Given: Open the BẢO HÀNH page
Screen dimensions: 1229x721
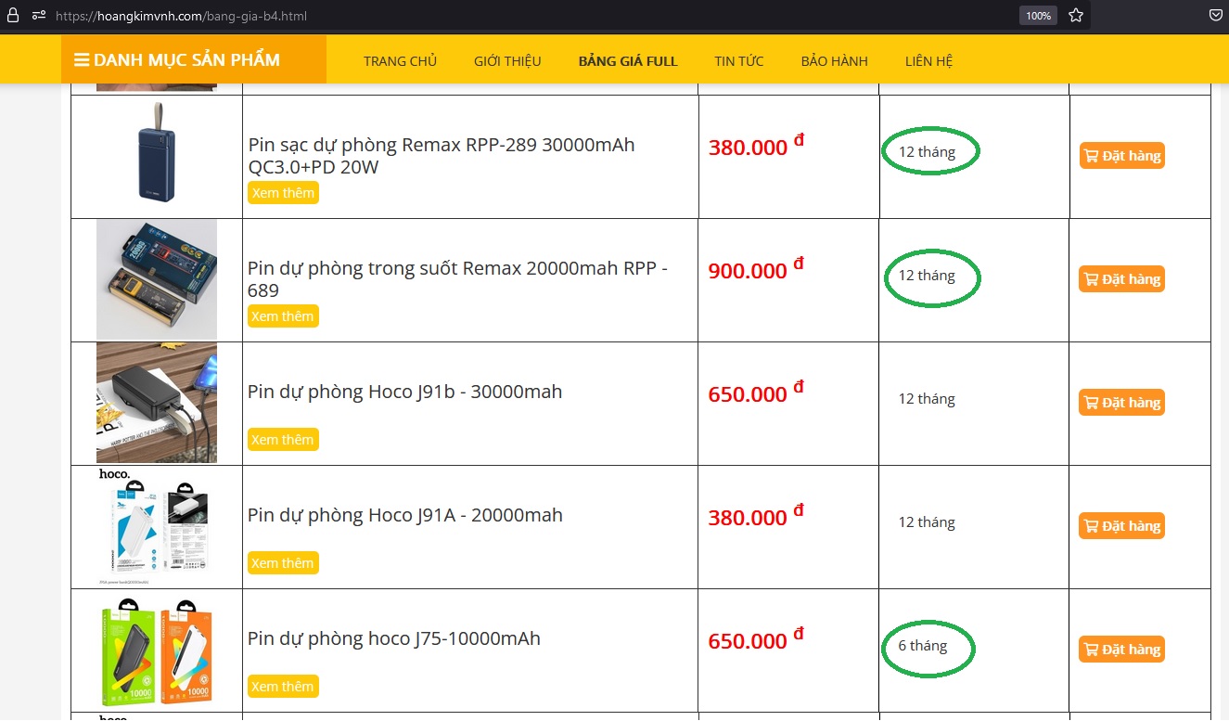Looking at the screenshot, I should point(835,61).
